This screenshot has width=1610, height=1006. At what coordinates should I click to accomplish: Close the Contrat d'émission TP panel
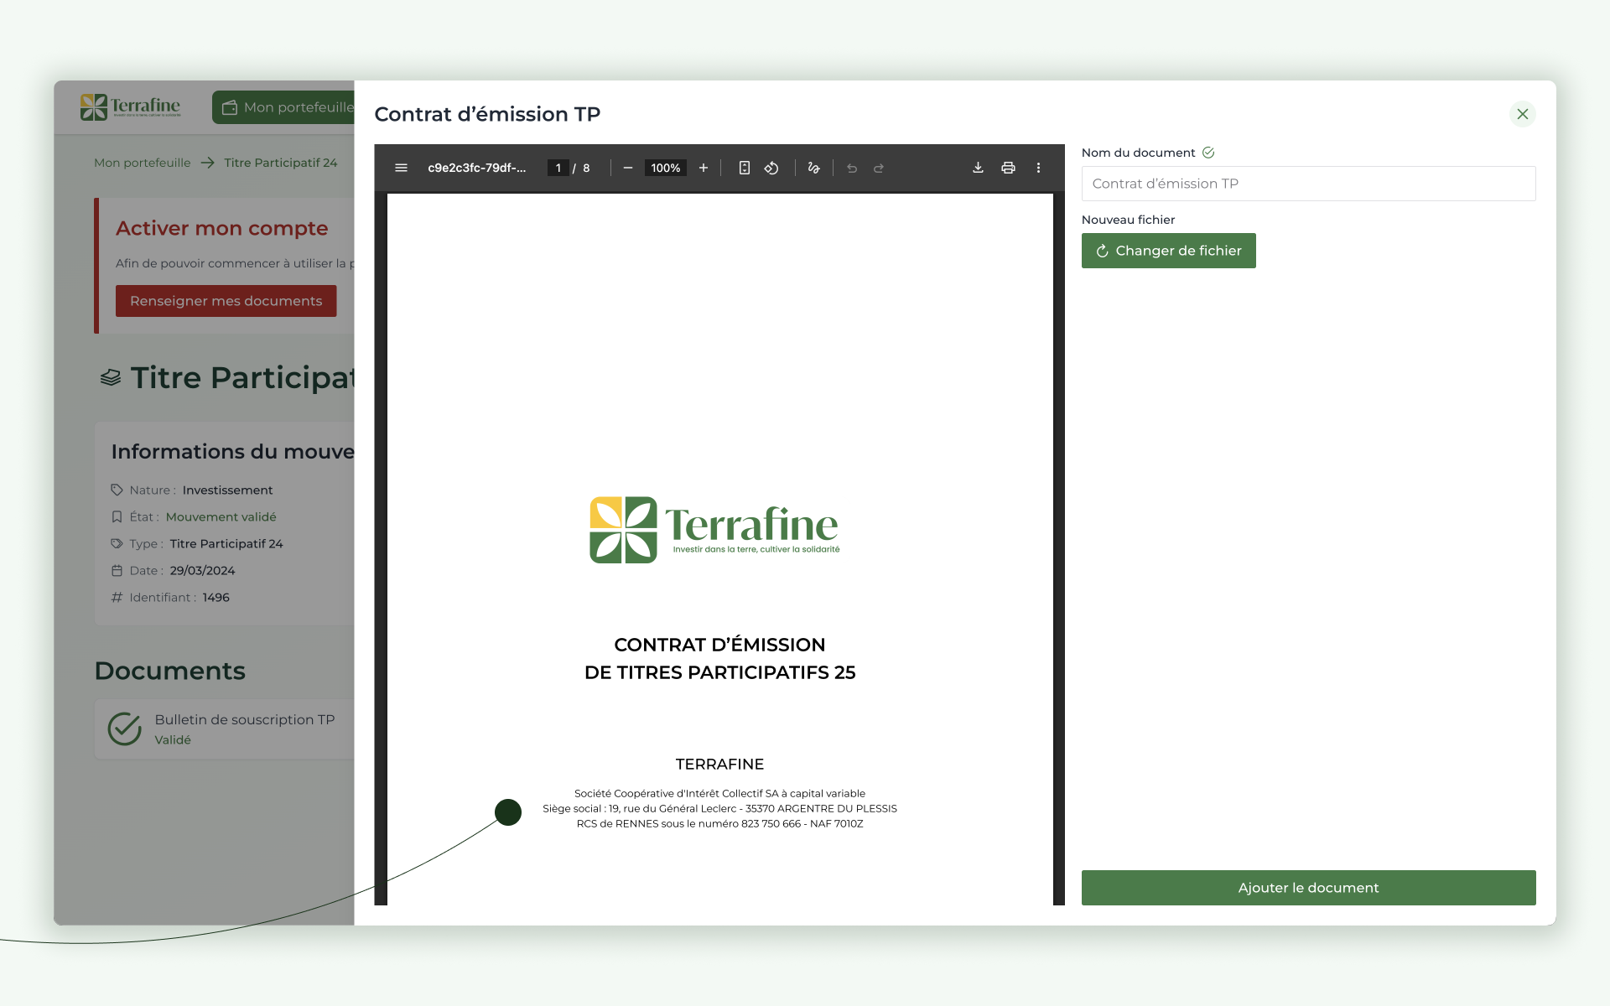[x=1523, y=114]
